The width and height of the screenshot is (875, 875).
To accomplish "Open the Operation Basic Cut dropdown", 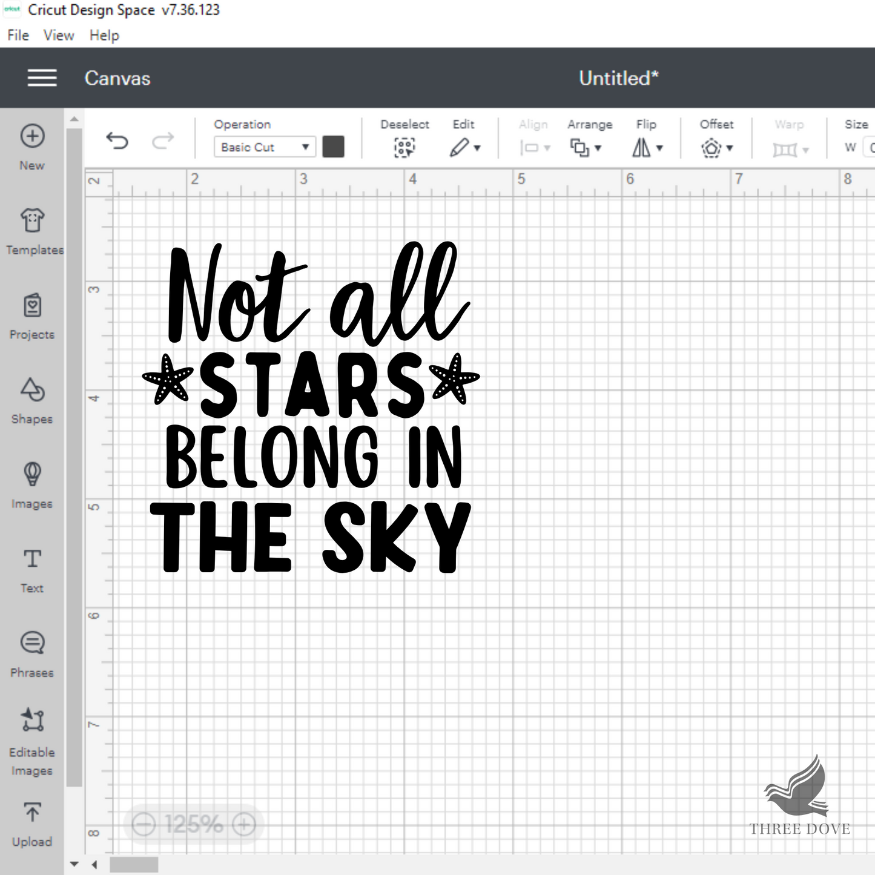I will coord(265,147).
